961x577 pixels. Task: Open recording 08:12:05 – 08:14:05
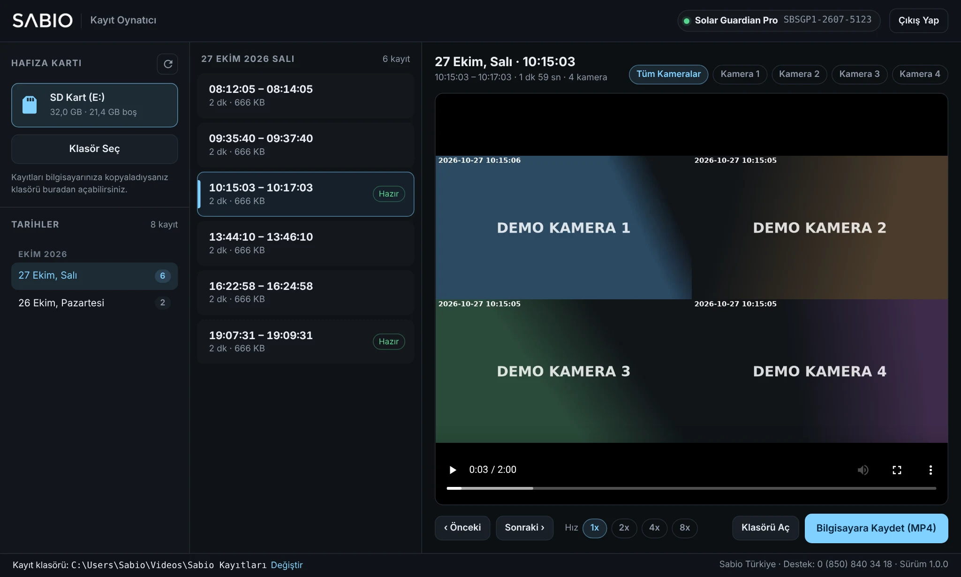pyautogui.click(x=305, y=96)
